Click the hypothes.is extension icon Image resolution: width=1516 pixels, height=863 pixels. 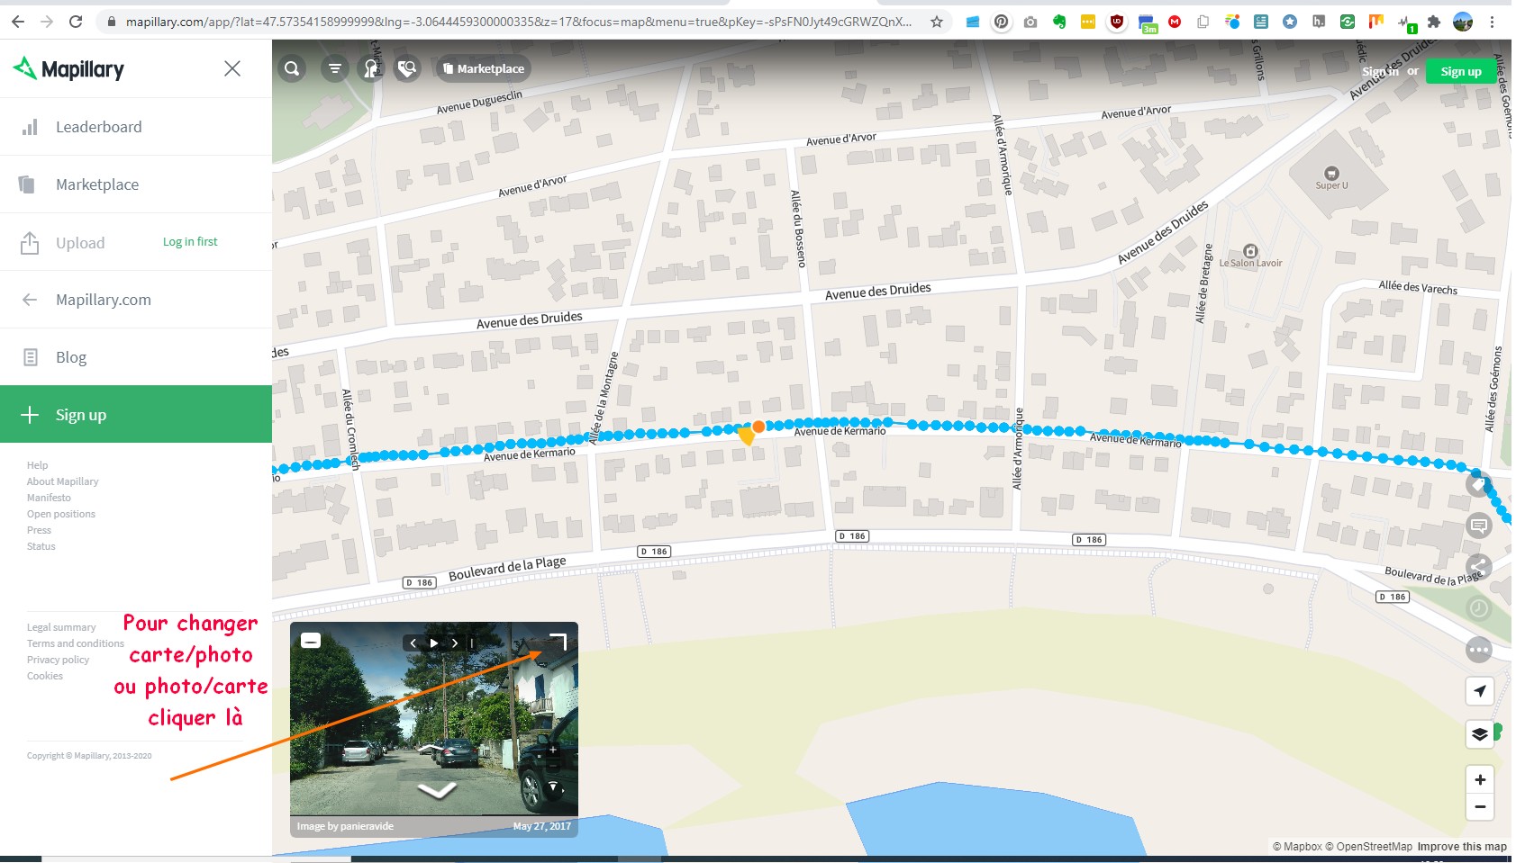[x=1319, y=22]
